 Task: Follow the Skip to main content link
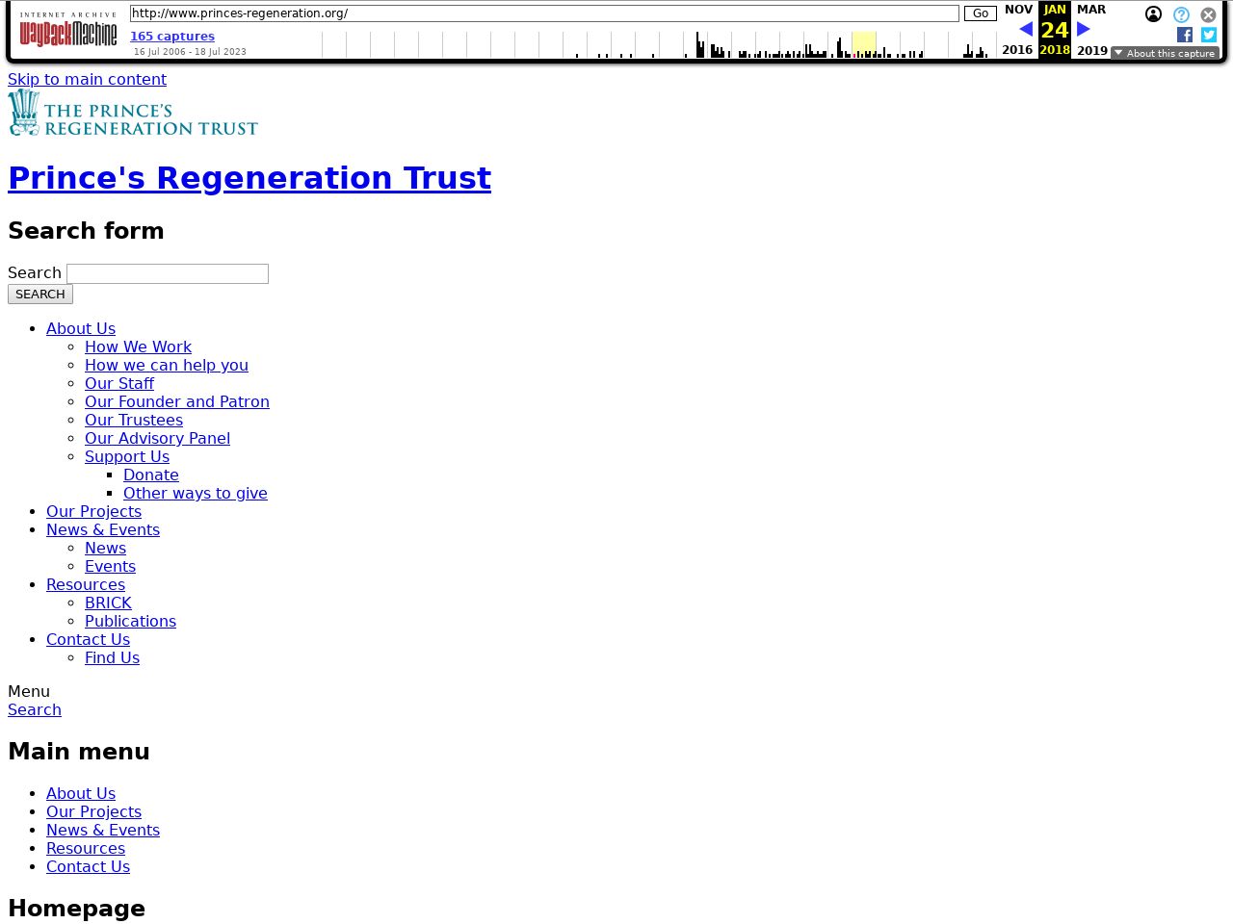pos(87,79)
